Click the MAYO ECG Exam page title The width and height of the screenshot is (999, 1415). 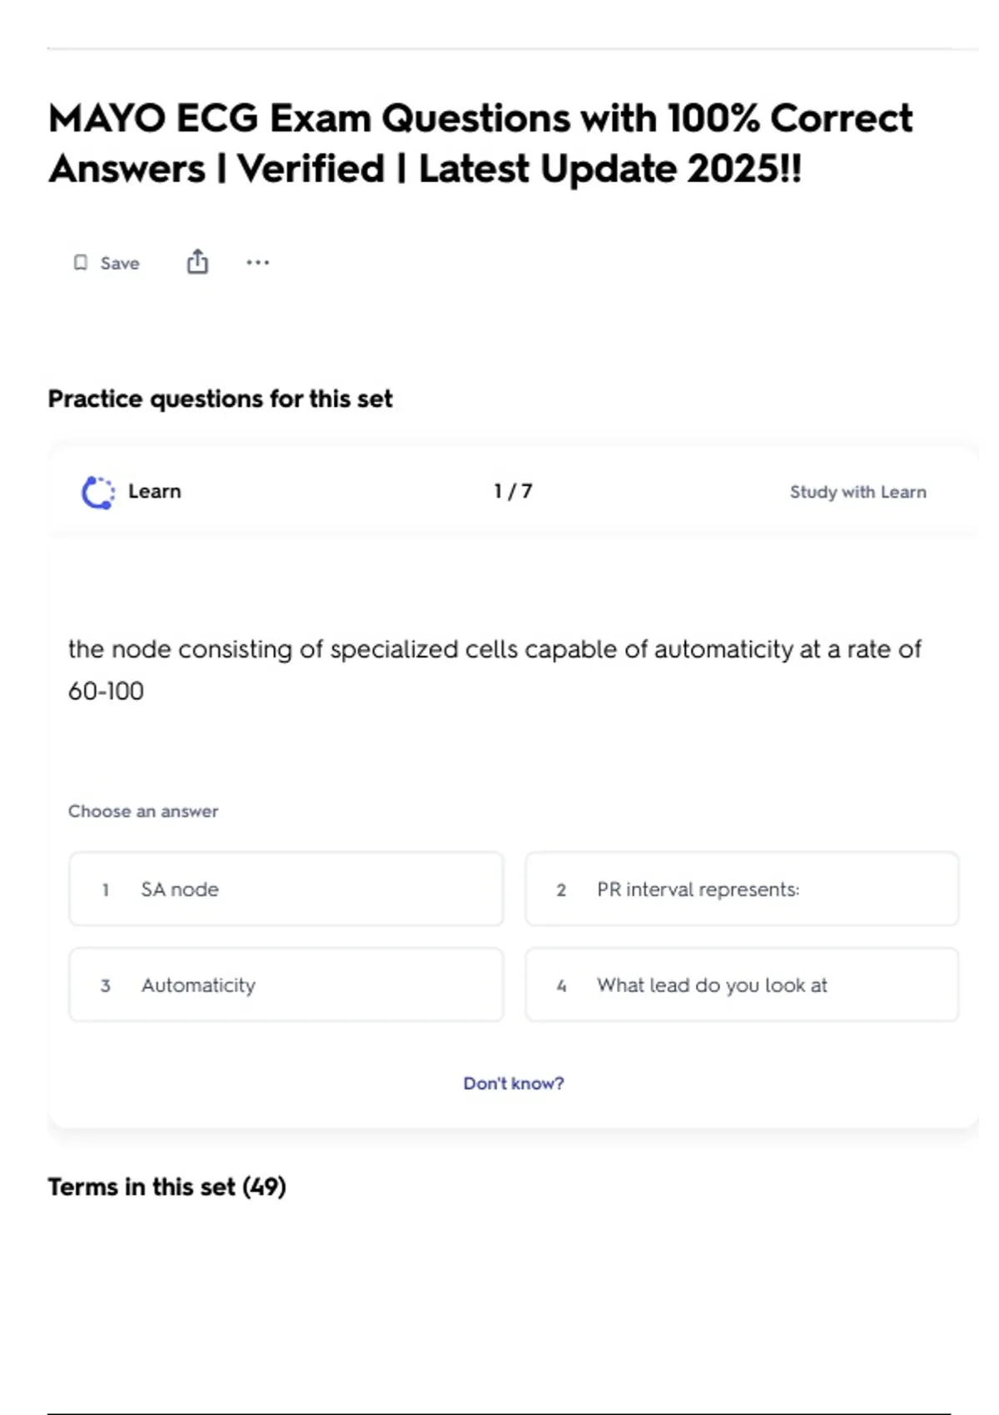pos(480,143)
